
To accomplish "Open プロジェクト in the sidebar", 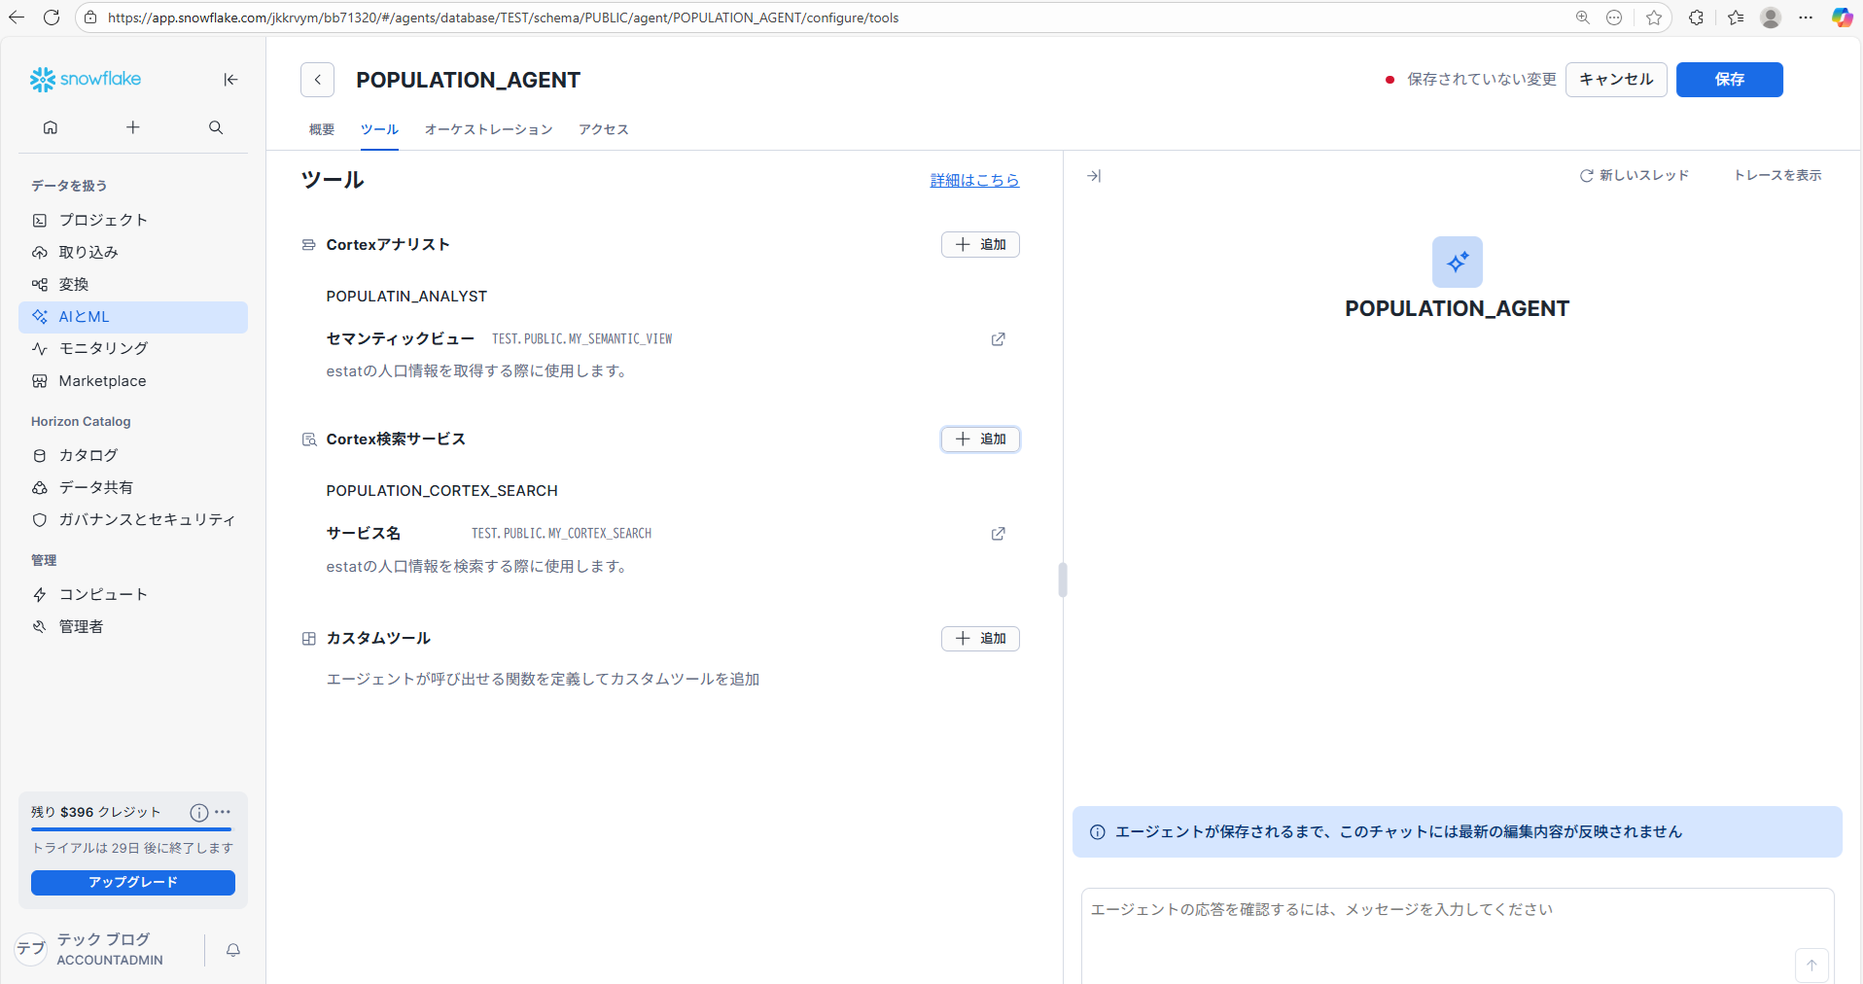I will (x=133, y=220).
